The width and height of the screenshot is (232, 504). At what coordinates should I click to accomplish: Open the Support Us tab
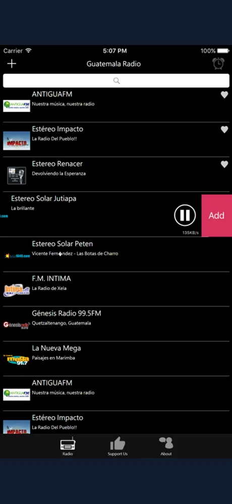click(x=118, y=446)
